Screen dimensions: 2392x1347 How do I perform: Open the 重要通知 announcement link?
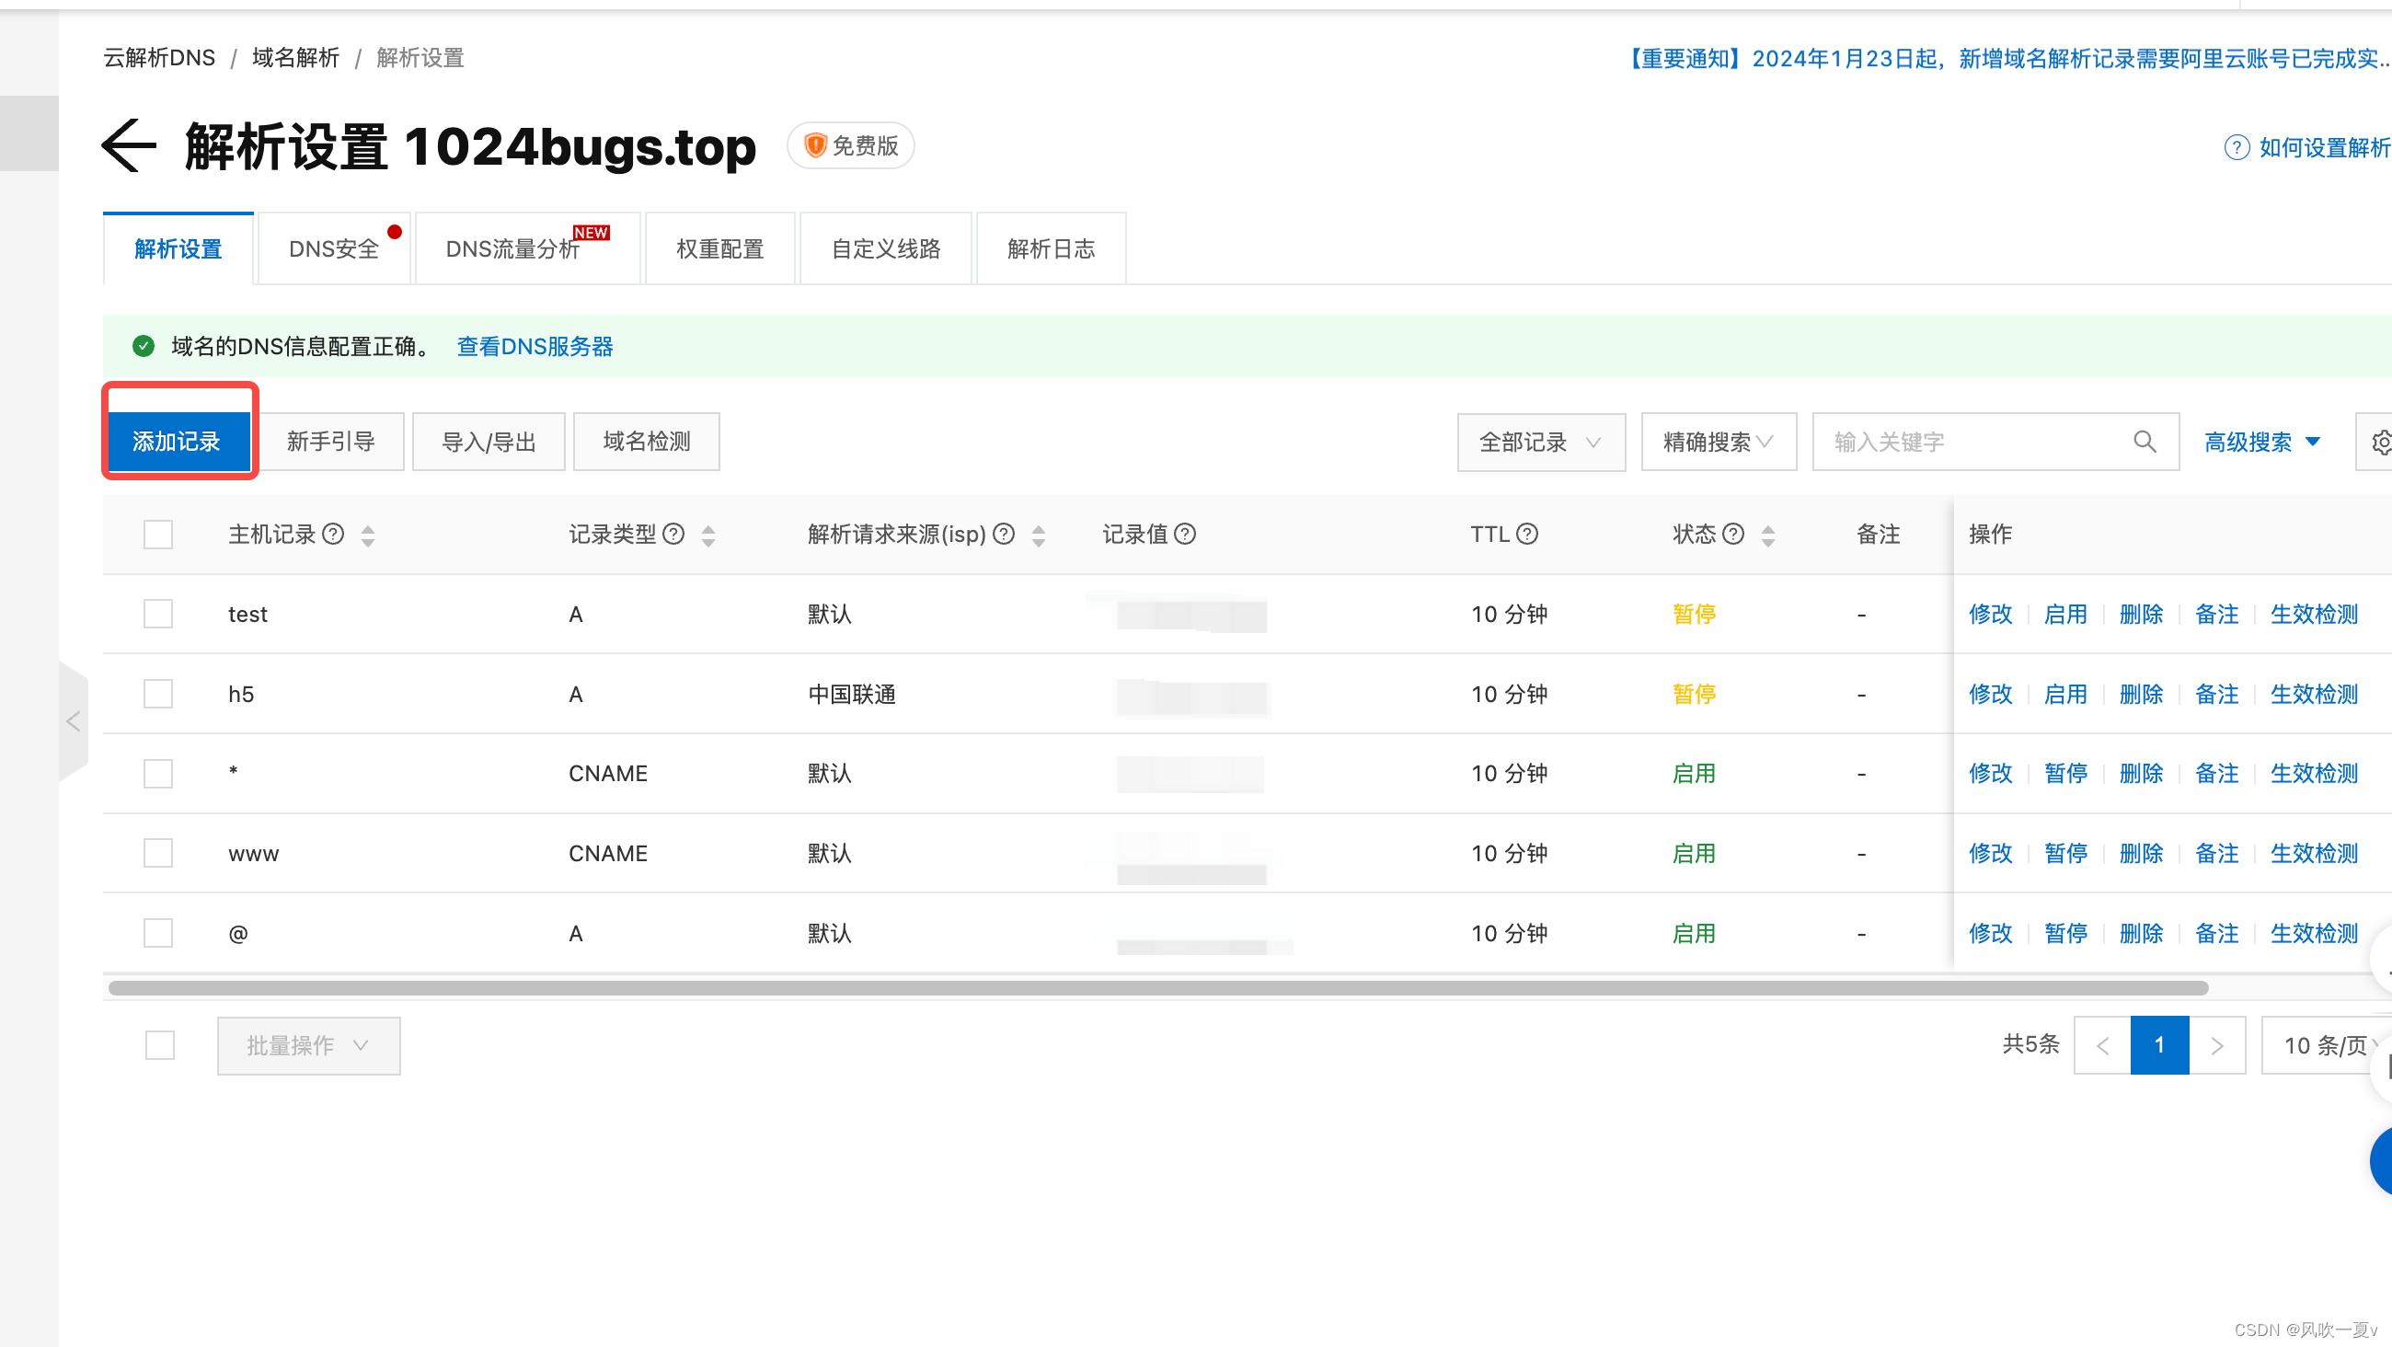pyautogui.click(x=2004, y=59)
